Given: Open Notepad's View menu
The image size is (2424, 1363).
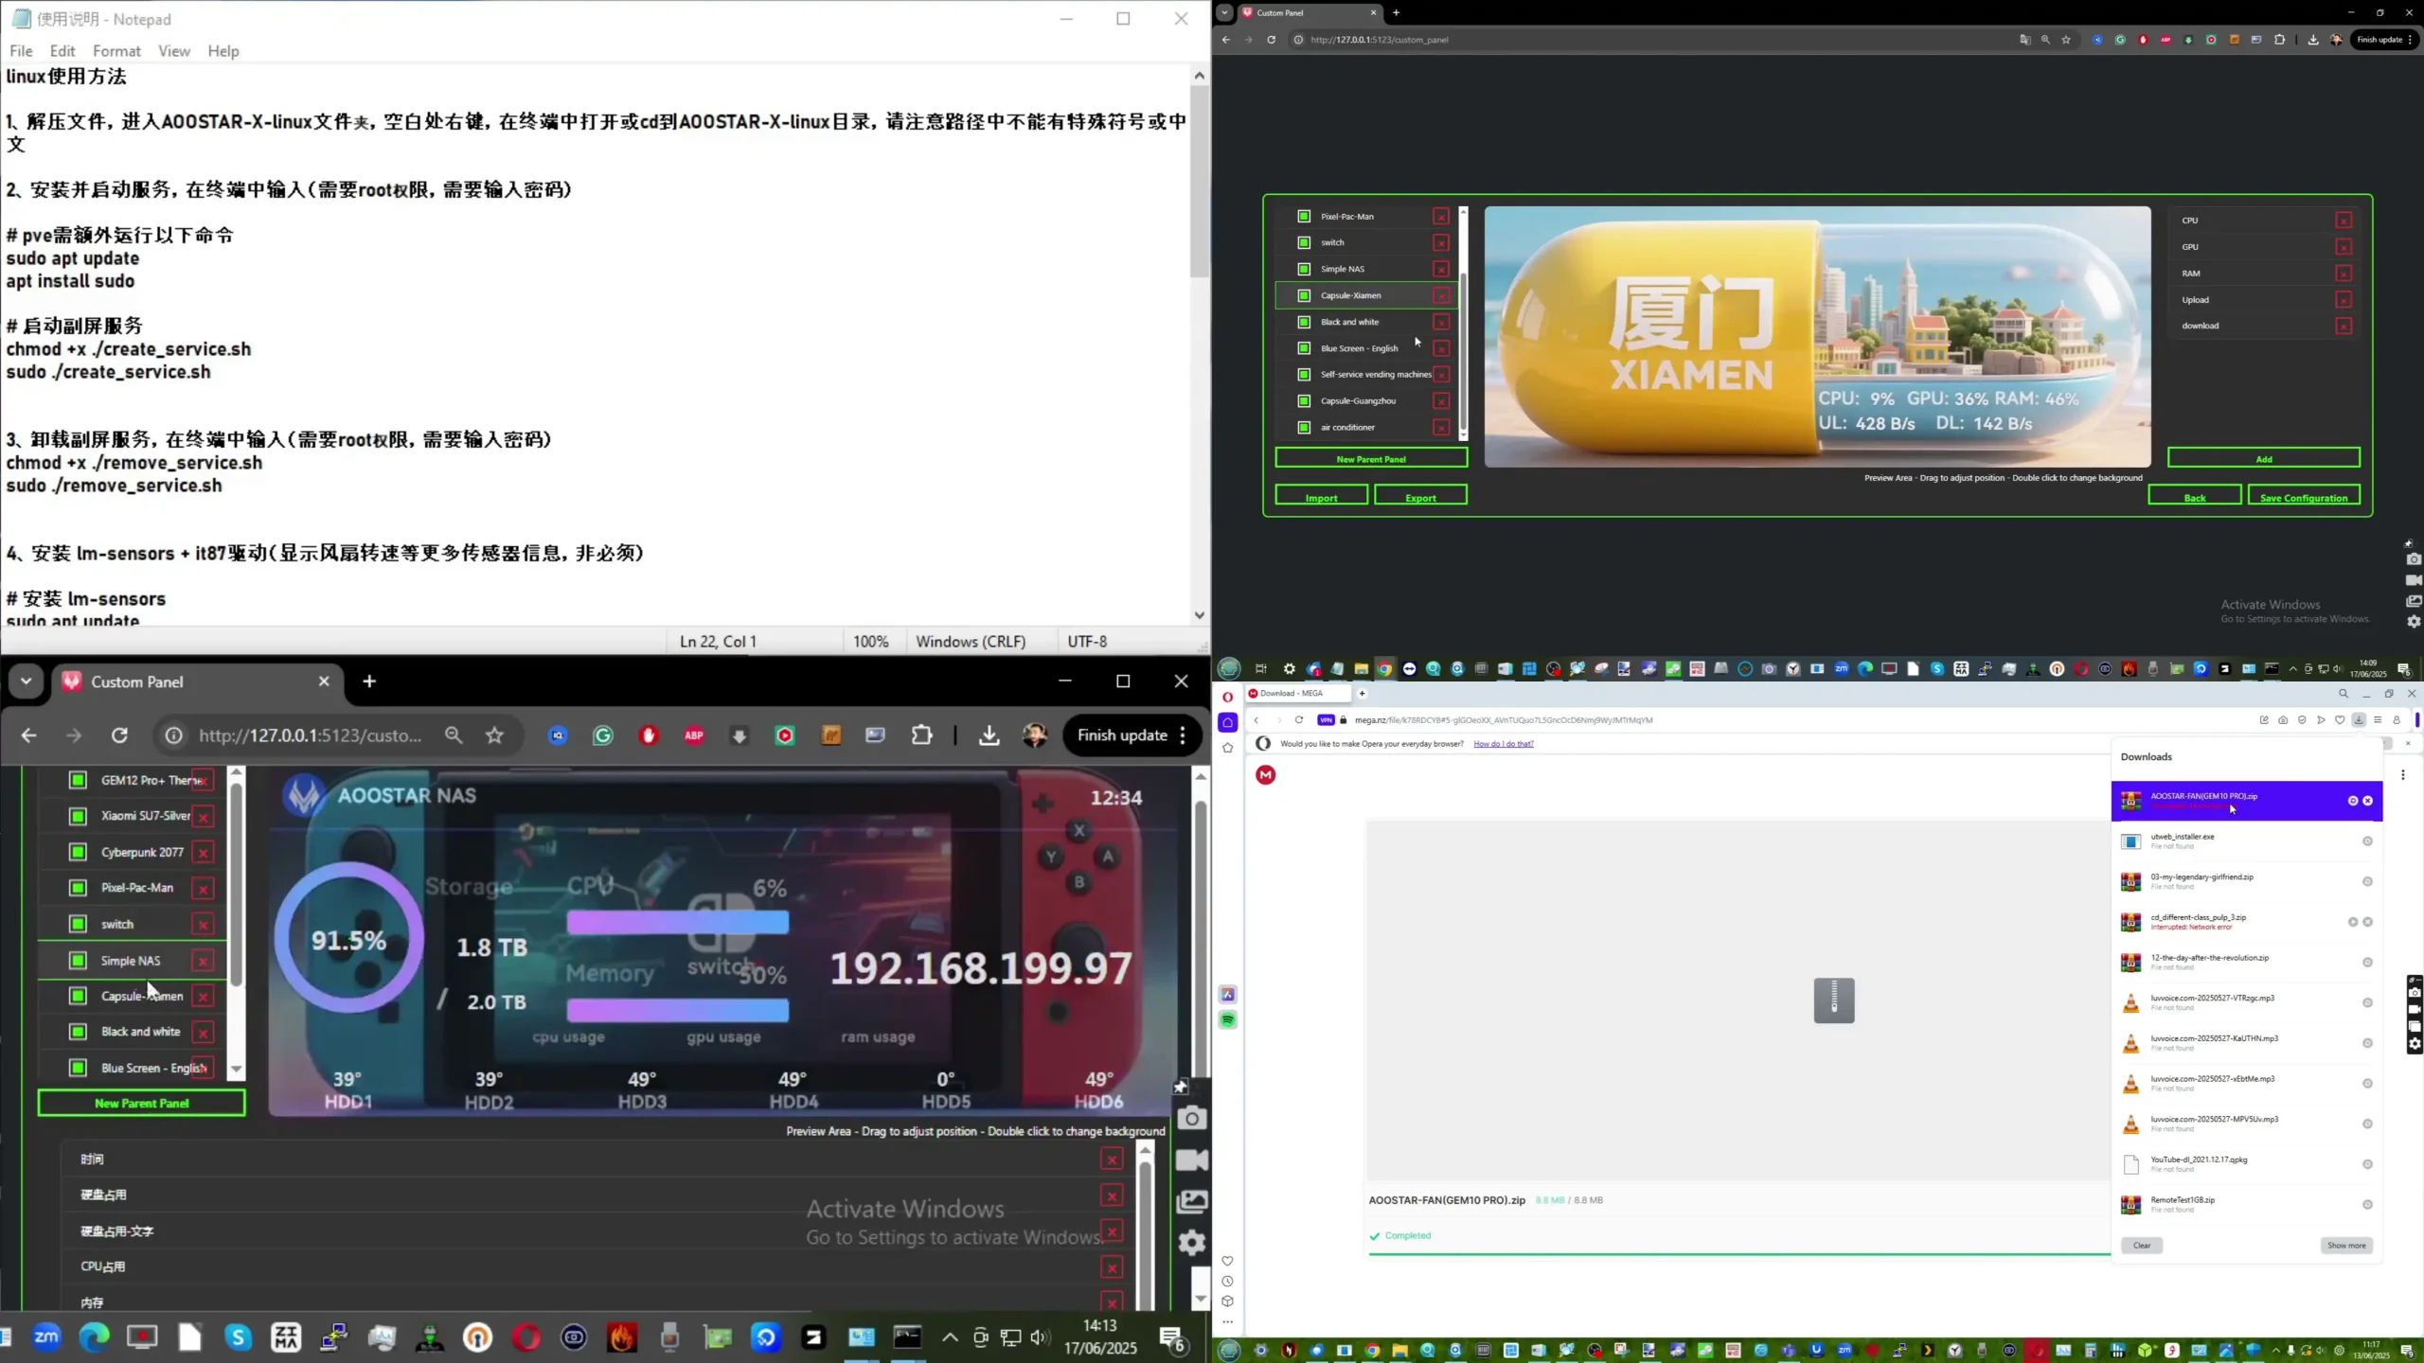Looking at the screenshot, I should click(x=173, y=51).
